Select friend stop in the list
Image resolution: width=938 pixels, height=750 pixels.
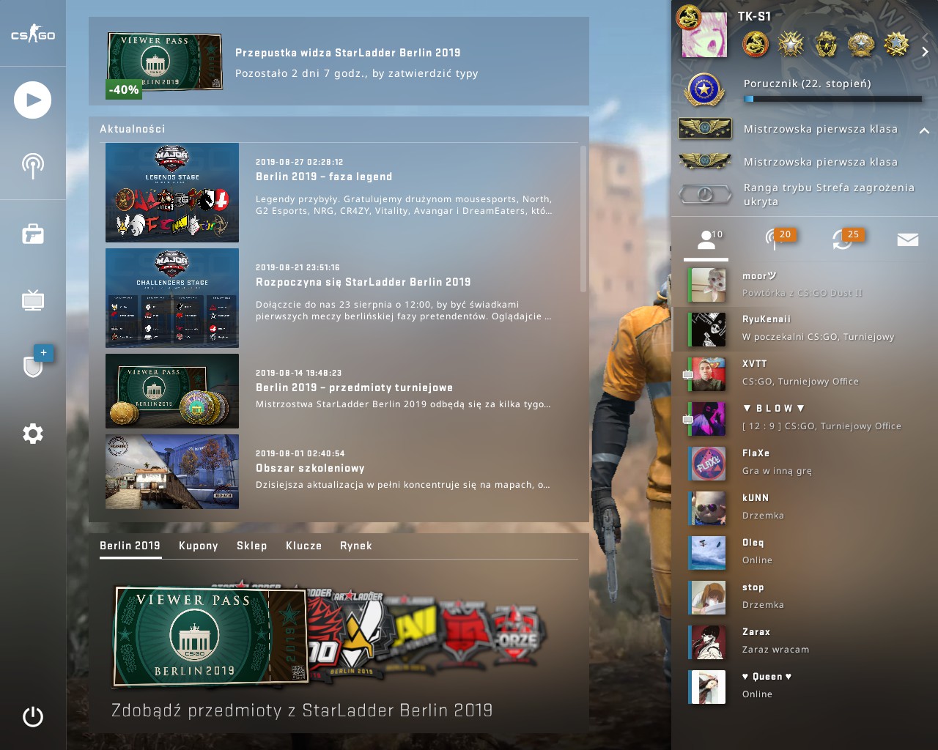click(805, 597)
